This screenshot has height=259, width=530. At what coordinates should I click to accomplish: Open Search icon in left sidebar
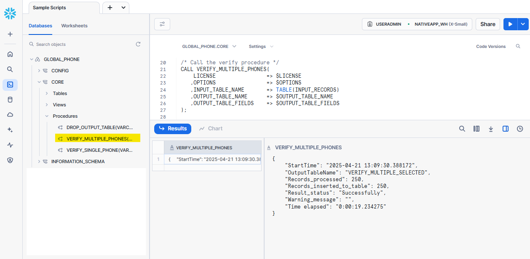coord(10,69)
